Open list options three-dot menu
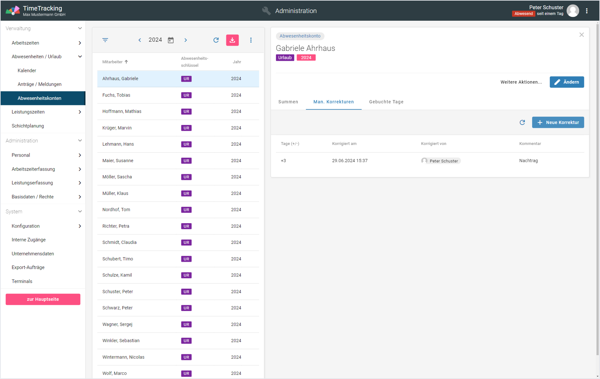Viewport: 600px width, 379px height. coord(251,40)
